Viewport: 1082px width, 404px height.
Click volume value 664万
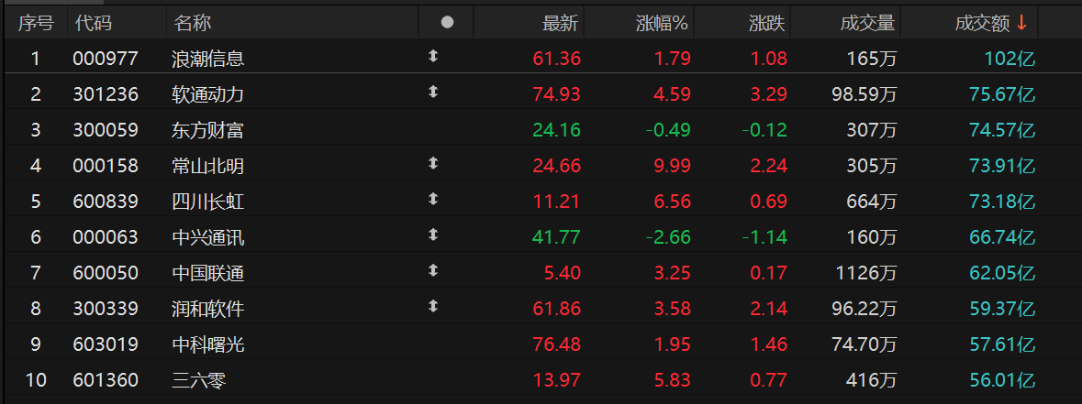click(x=872, y=202)
